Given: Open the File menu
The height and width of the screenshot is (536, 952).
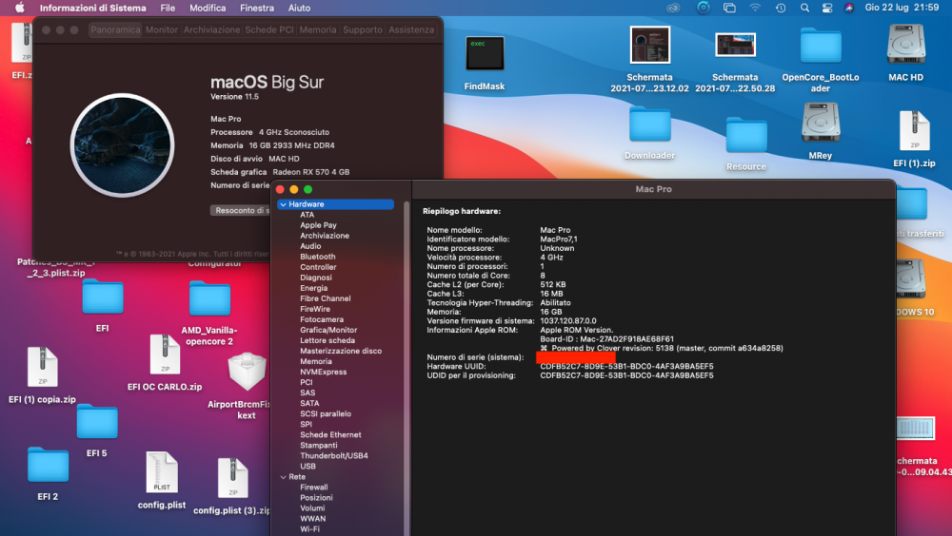Looking at the screenshot, I should coord(168,8).
